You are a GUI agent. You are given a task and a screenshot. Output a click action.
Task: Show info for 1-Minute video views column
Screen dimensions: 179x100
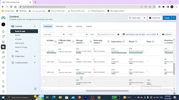tap(73, 42)
